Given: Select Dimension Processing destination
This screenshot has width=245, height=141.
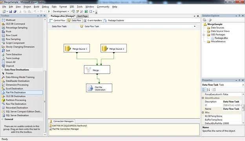Looking at the screenshot, I should pos(17,85).
